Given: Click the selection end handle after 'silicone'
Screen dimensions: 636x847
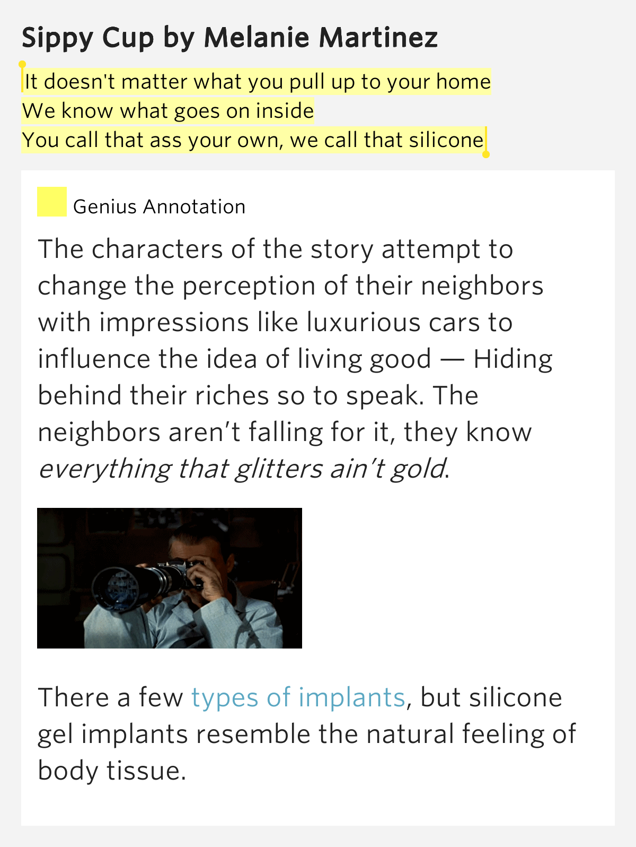Looking at the screenshot, I should click(485, 154).
